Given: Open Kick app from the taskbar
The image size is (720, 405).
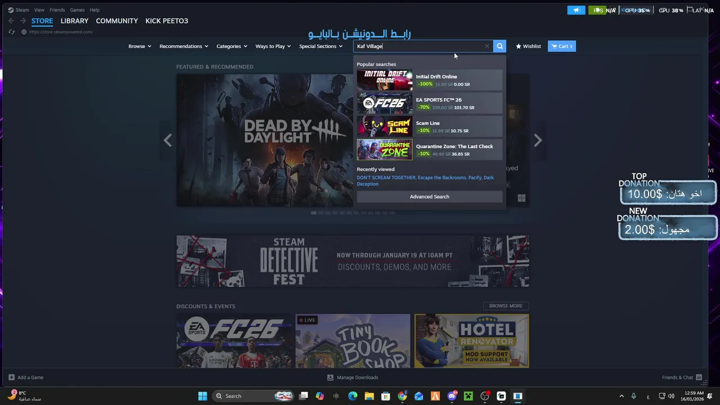Looking at the screenshot, I should coord(501,396).
